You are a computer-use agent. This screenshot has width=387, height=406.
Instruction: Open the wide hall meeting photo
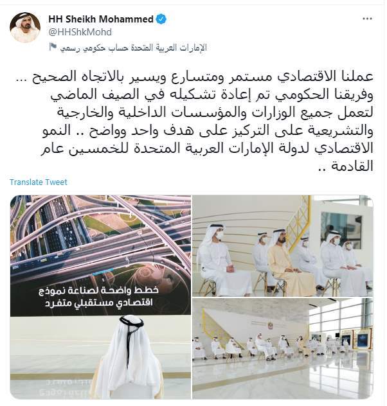point(283,349)
